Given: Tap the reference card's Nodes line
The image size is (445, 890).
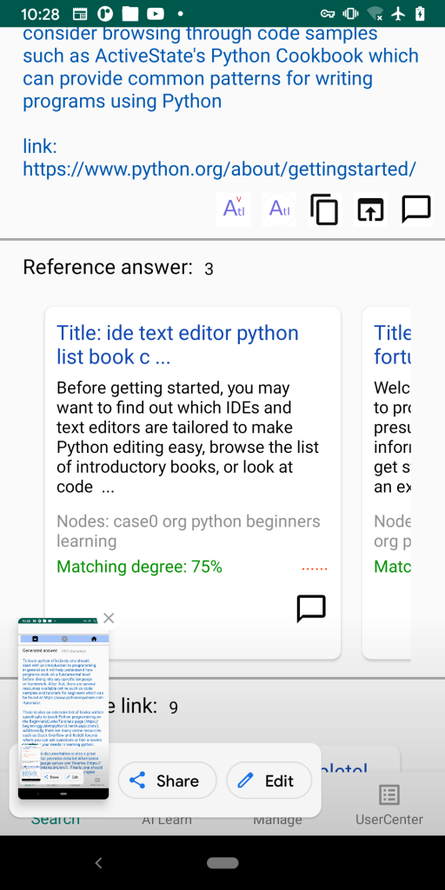Looking at the screenshot, I should (189, 531).
